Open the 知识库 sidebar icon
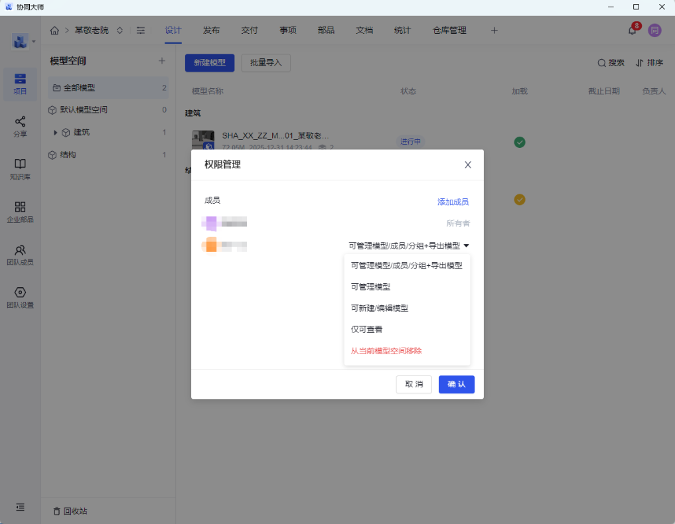 click(21, 168)
